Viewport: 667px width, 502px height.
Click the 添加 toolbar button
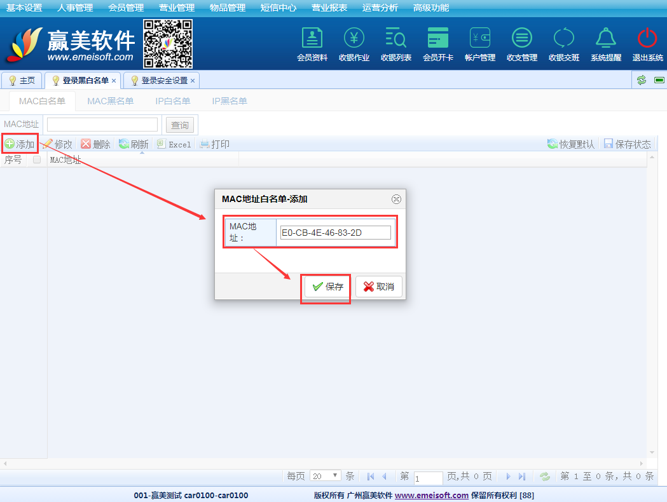coord(20,144)
